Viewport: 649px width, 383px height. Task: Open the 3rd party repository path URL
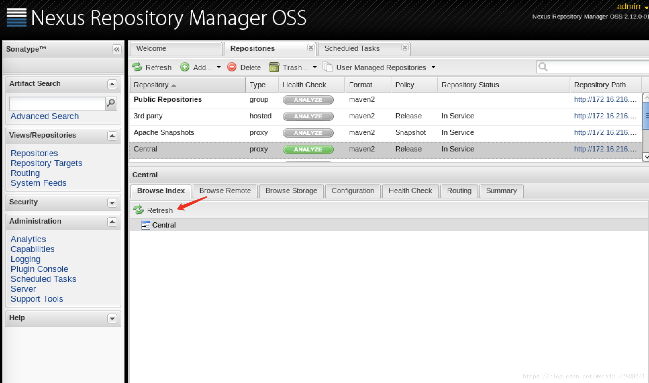point(605,116)
